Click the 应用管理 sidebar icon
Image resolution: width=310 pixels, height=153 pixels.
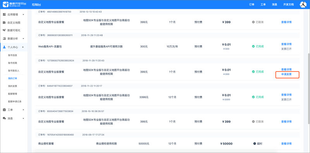4,15
